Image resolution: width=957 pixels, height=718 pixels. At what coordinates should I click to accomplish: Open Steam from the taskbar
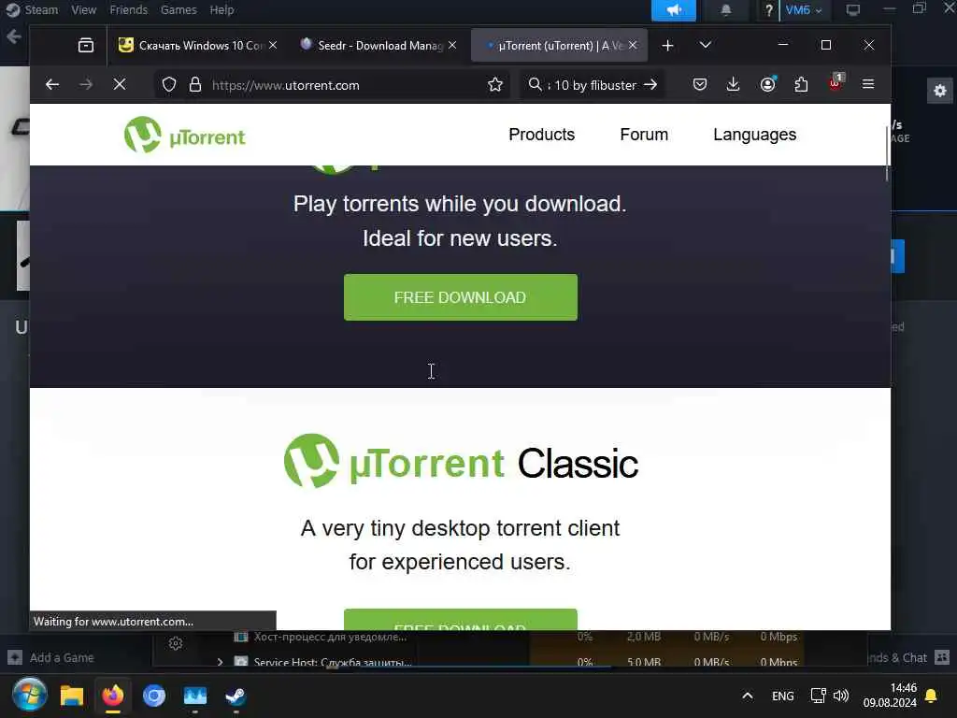coord(236,696)
